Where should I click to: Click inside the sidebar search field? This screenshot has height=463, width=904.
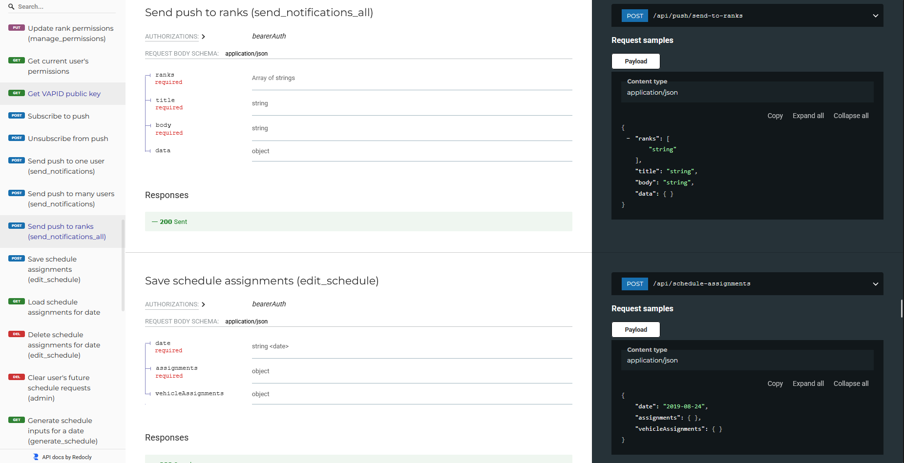[x=59, y=6]
